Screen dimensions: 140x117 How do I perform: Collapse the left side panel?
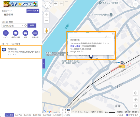click(44, 64)
